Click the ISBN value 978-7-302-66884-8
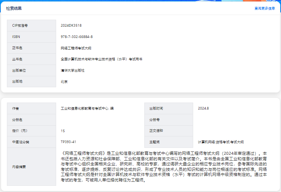This screenshot has height=192, width=281. (77, 37)
